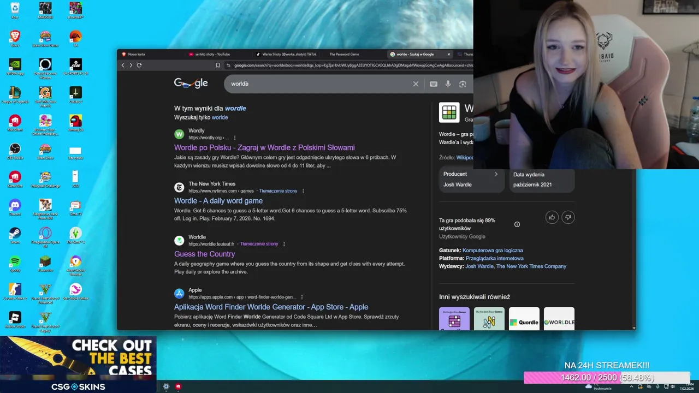This screenshot has height=393, width=699.
Task: Click 'Tłumaczenie strony' for New York Times
Action: click(x=278, y=191)
